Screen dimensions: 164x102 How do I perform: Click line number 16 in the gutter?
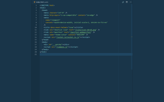click(36, 42)
